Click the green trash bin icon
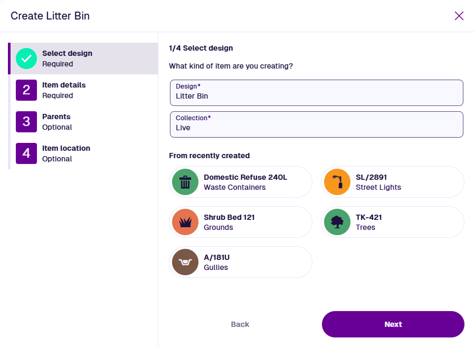475x348 pixels. point(185,182)
